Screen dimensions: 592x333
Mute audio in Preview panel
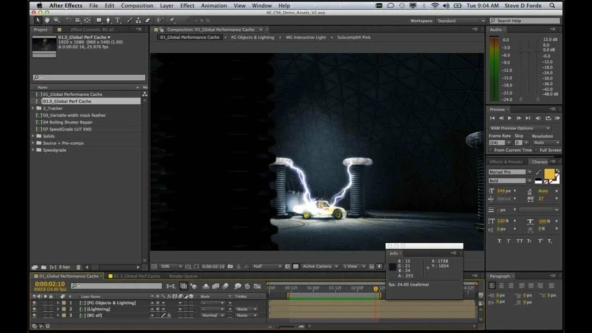[x=537, y=118]
